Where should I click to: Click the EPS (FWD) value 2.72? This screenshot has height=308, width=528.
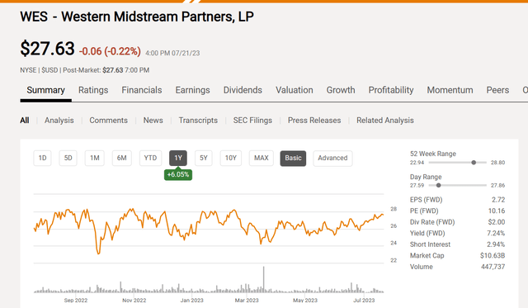click(498, 200)
